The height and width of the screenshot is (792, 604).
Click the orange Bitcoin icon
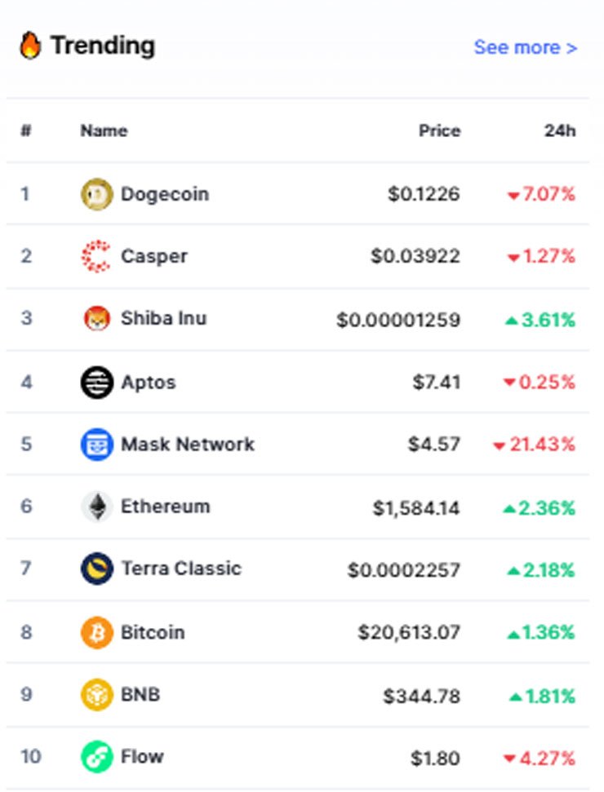[96, 632]
